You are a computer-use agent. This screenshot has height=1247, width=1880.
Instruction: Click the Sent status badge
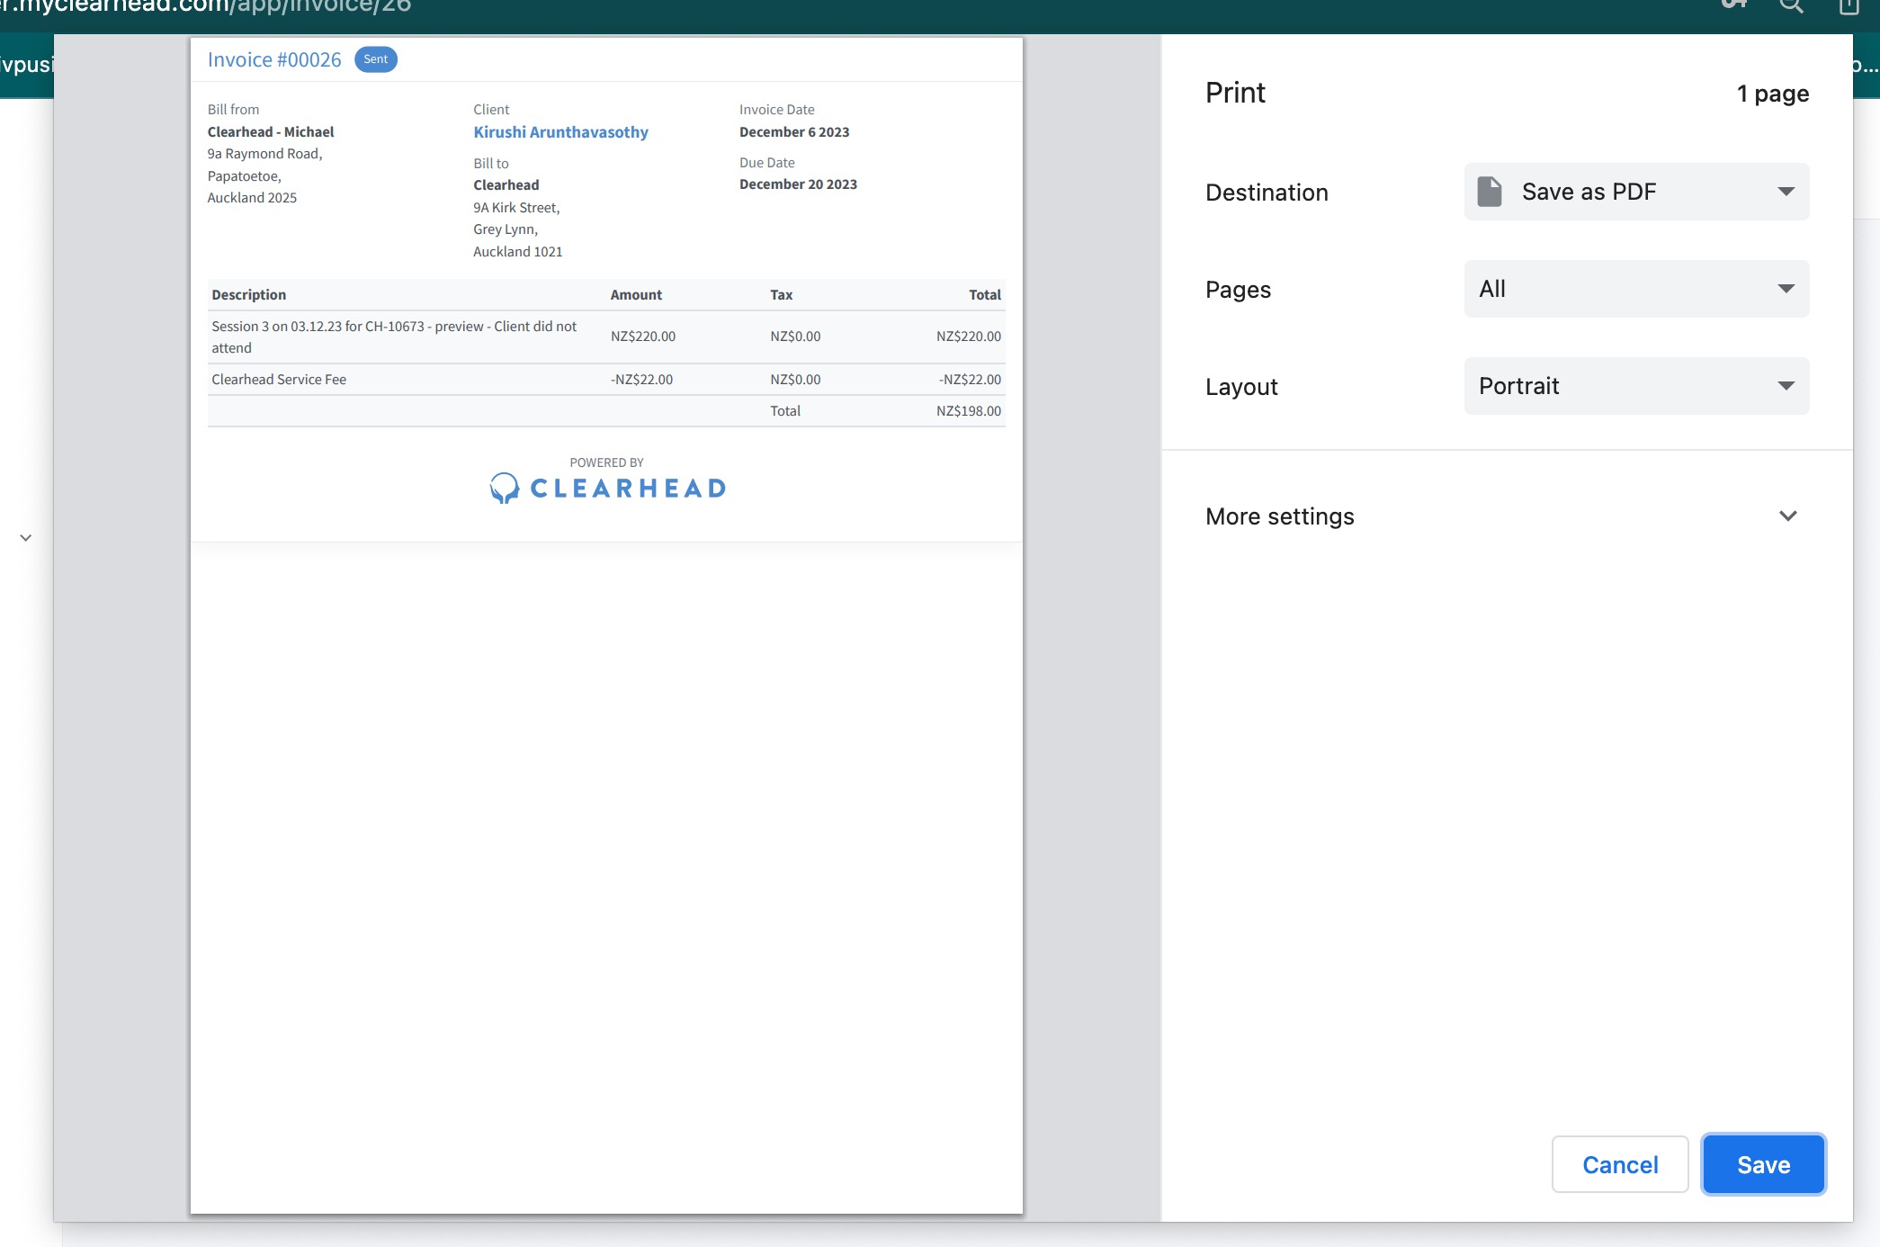tap(375, 59)
